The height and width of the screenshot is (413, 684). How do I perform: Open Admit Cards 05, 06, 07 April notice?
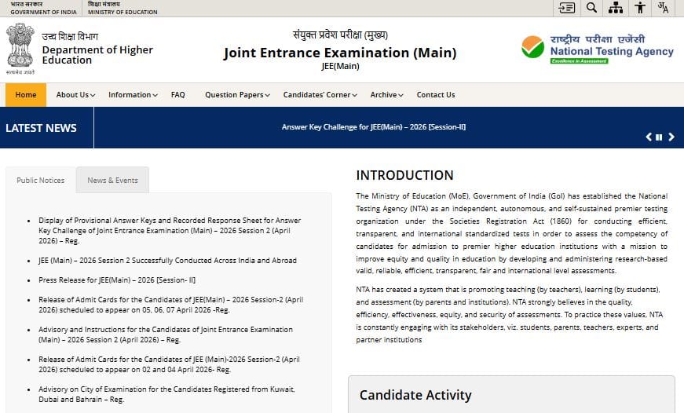[x=170, y=305]
